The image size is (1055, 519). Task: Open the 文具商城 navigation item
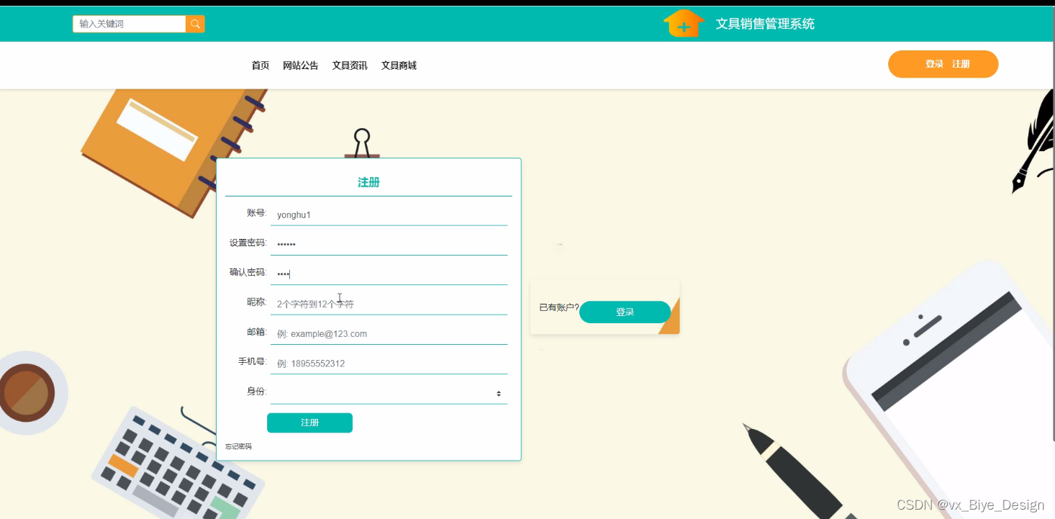pos(399,66)
